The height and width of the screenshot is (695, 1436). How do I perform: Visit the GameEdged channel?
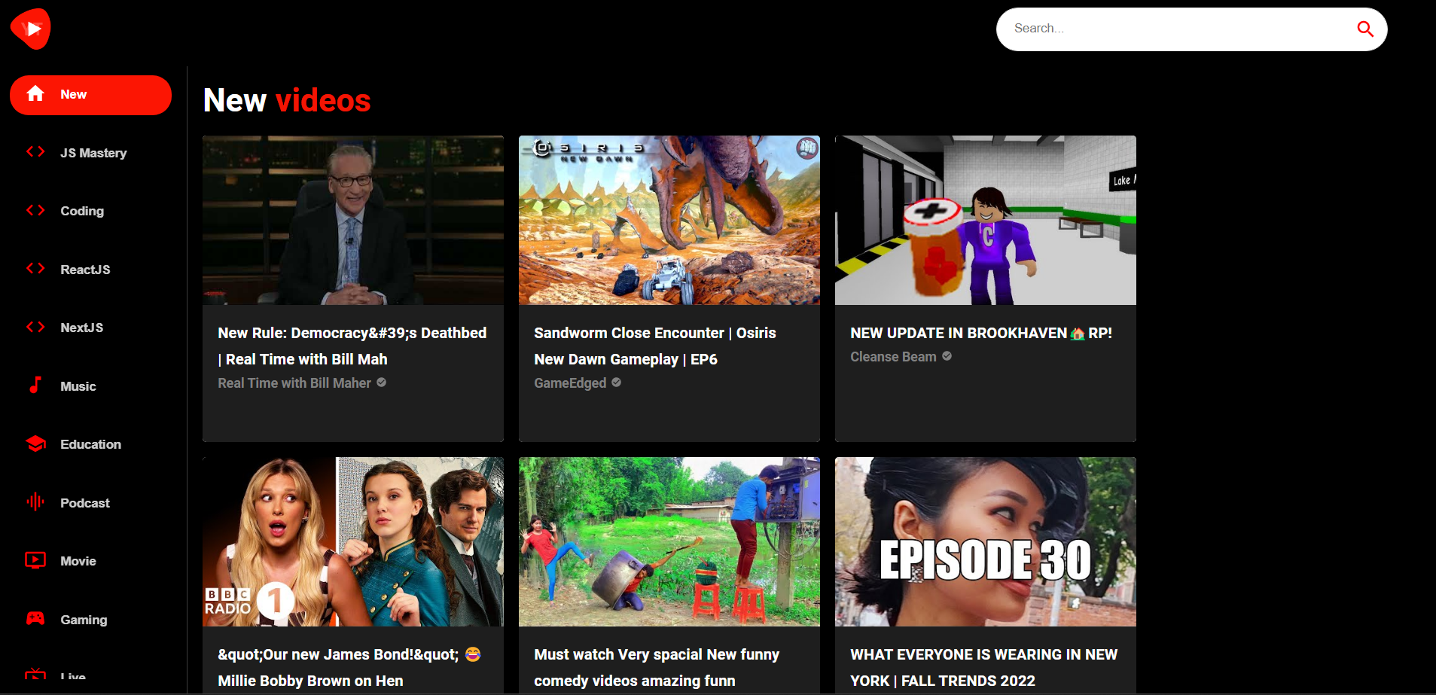point(570,383)
